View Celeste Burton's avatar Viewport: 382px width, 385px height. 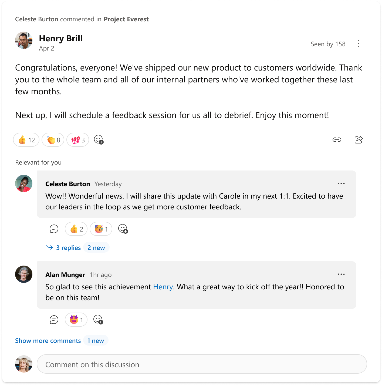tap(23, 183)
